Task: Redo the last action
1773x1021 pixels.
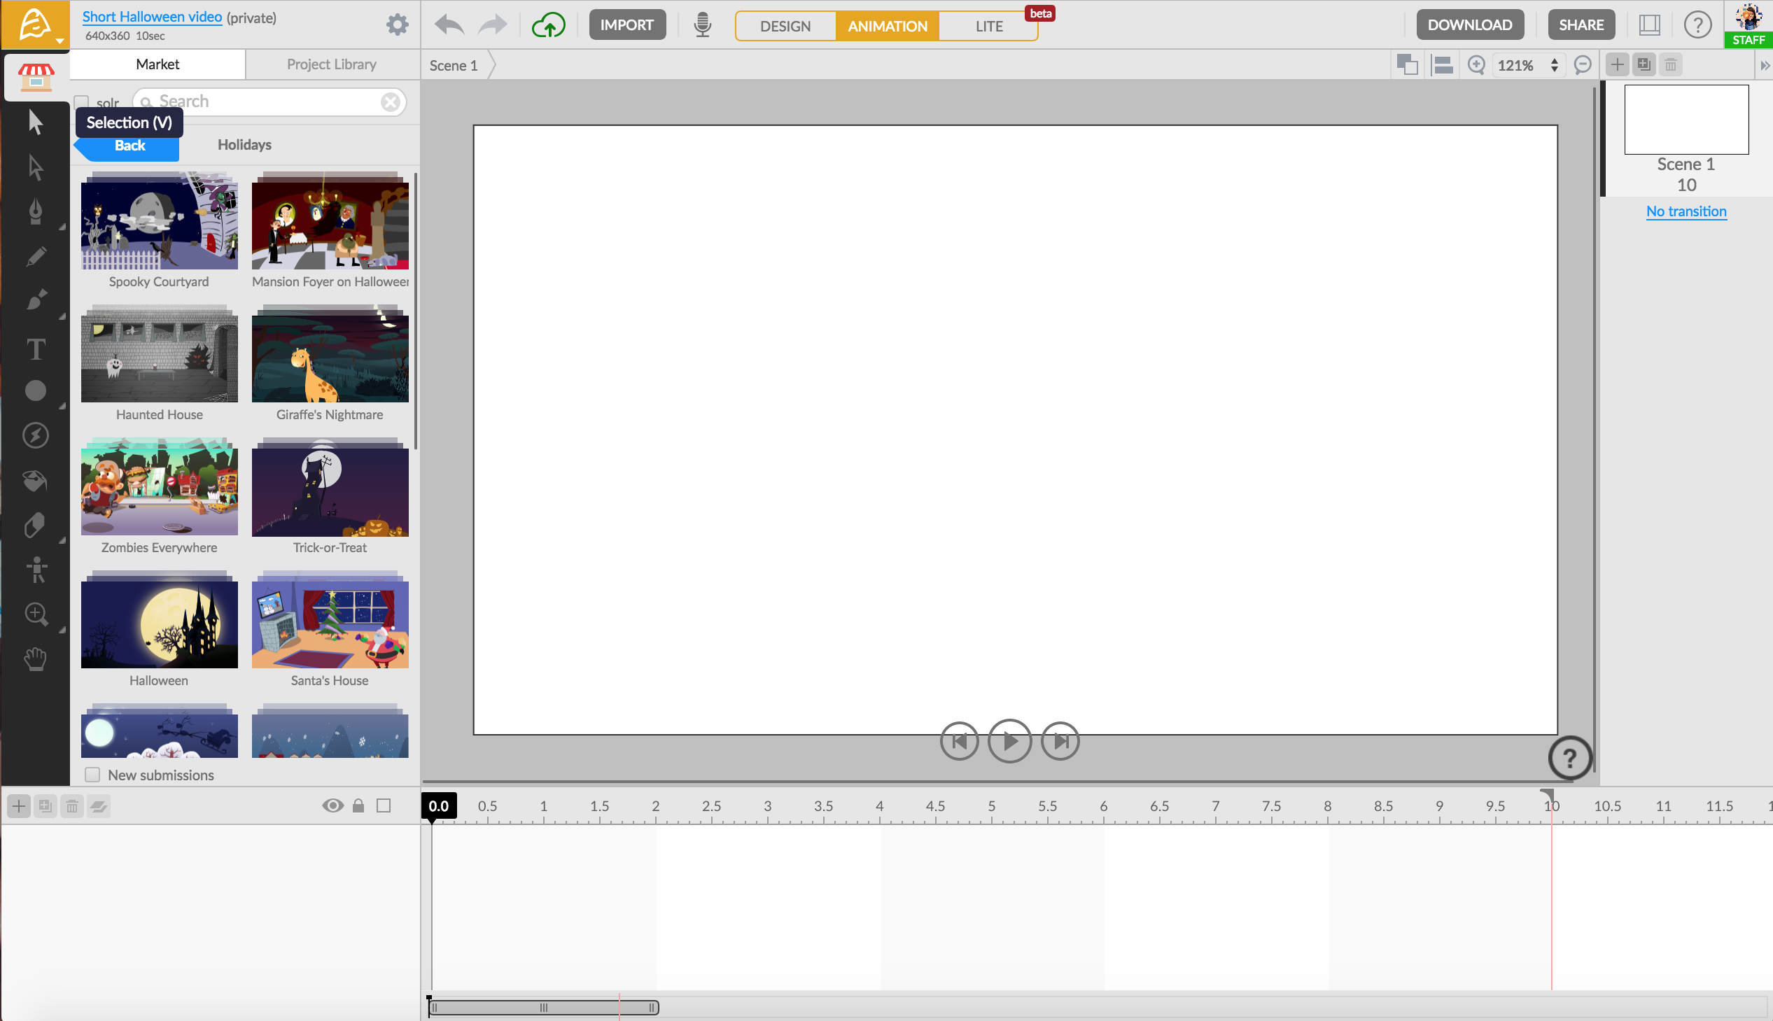Action: click(492, 25)
